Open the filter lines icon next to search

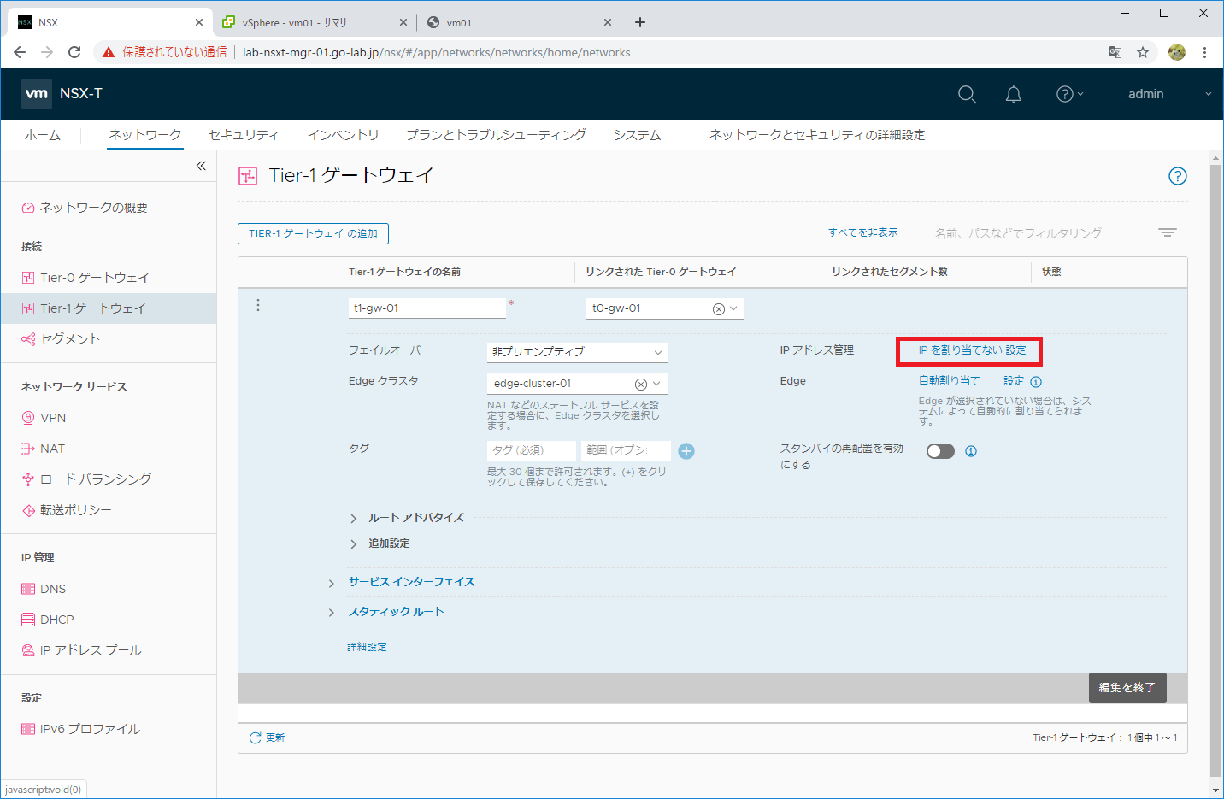click(1168, 232)
